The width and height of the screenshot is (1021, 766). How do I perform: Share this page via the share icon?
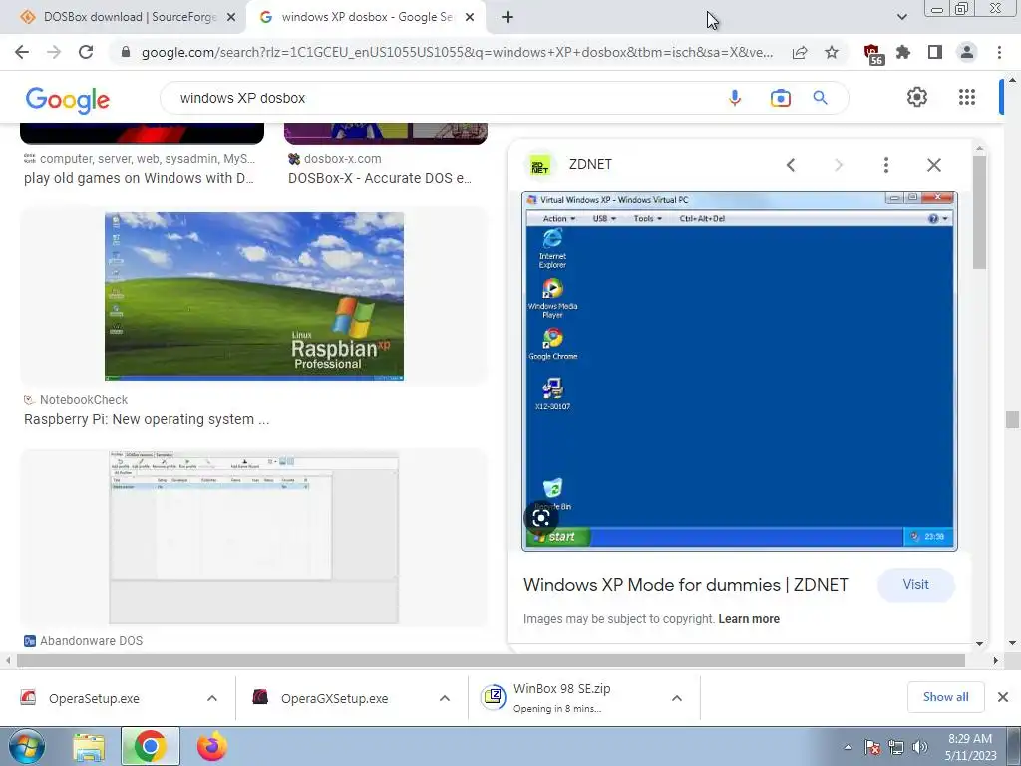coord(800,52)
